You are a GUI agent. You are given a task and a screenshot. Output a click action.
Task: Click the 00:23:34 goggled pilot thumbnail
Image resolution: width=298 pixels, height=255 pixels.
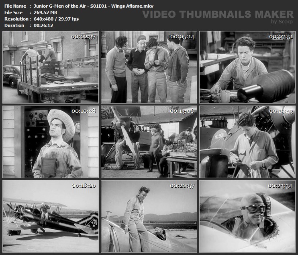pos(247,216)
